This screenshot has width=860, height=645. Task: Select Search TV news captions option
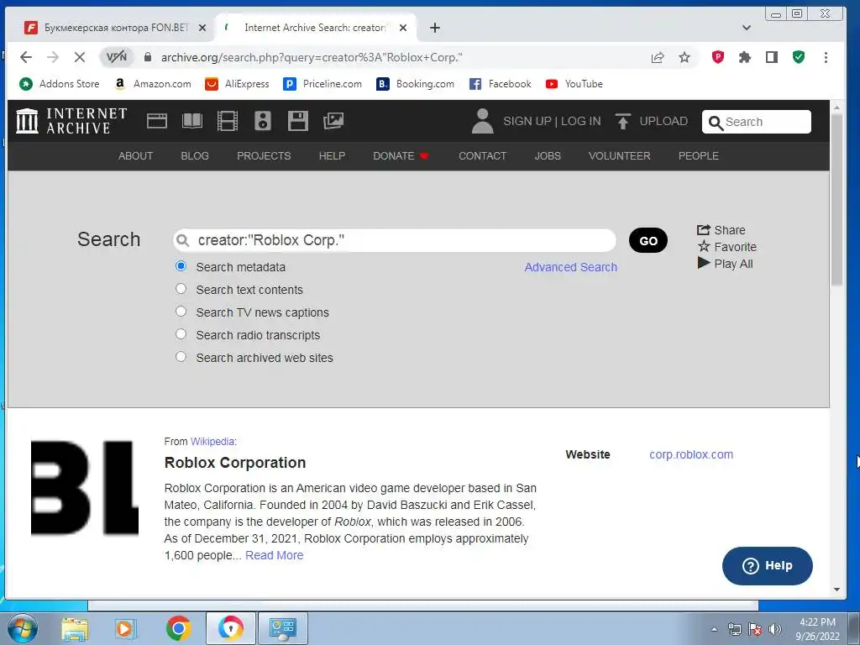click(181, 311)
